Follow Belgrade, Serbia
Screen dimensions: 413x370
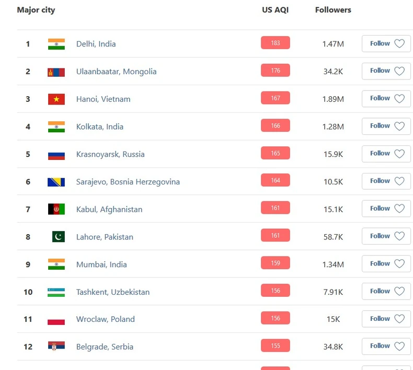386,346
